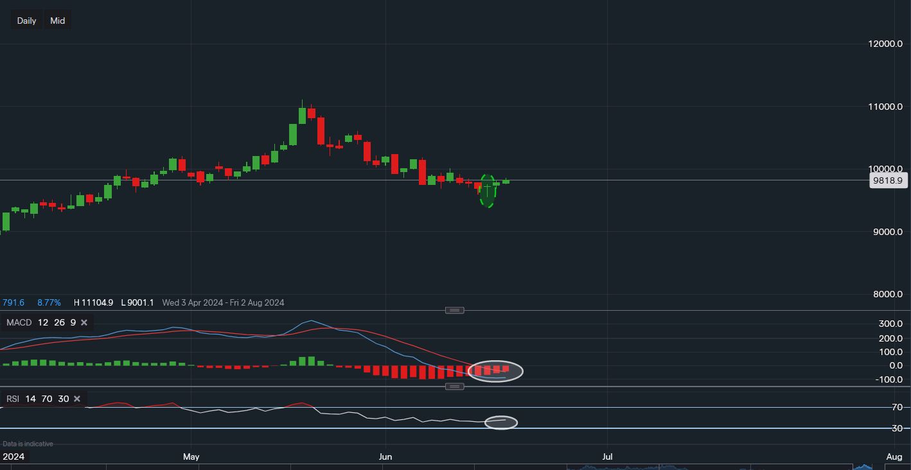Viewport: 911px width, 470px height.
Task: Open the Mid price type selector
Action: pyautogui.click(x=58, y=21)
